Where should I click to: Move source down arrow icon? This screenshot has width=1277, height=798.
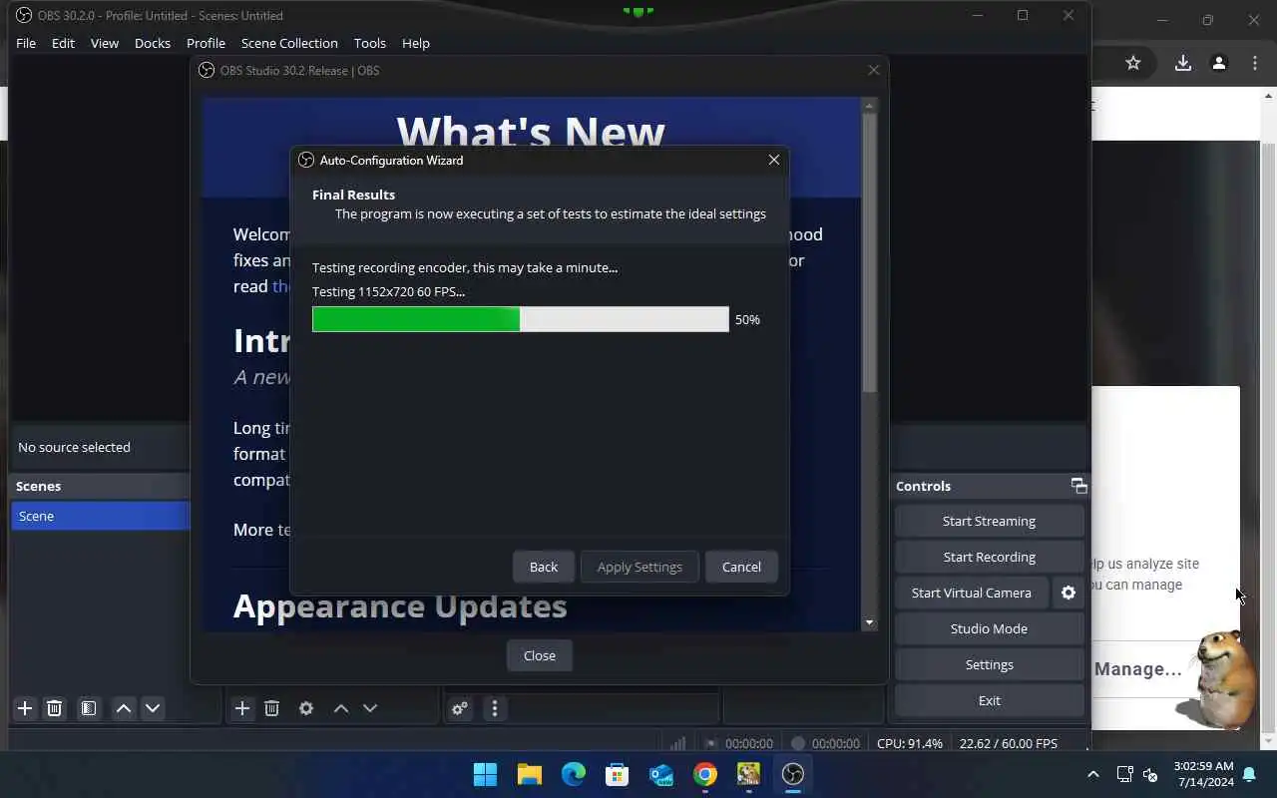[x=370, y=708]
